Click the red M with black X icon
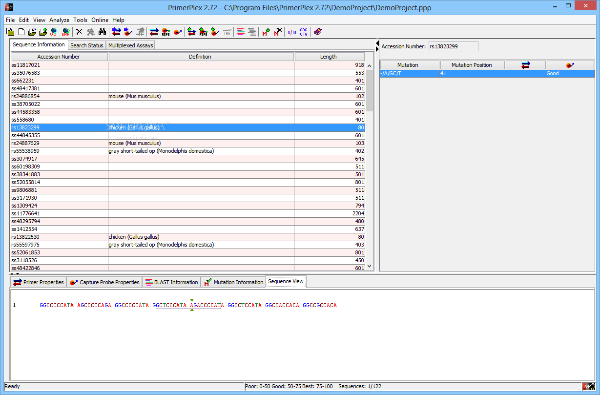Screen dimensions: 600x395 [x=278, y=32]
